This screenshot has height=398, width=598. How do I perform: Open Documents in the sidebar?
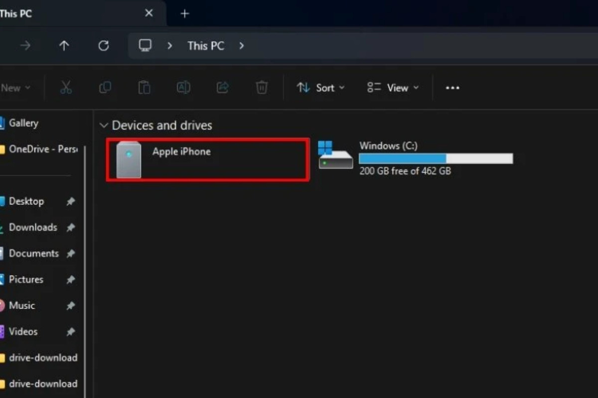tap(29, 254)
